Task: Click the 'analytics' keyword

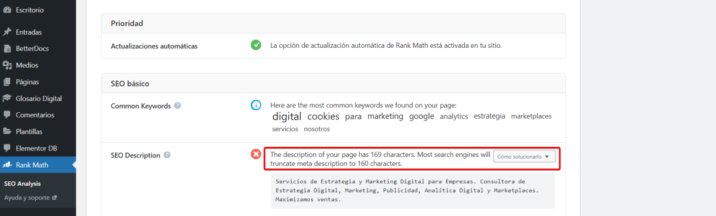Action: 454,116
